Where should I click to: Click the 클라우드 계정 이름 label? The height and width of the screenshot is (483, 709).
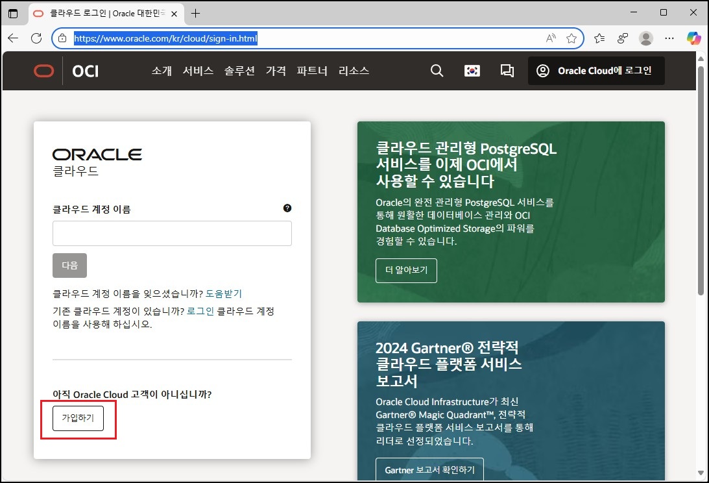(92, 209)
